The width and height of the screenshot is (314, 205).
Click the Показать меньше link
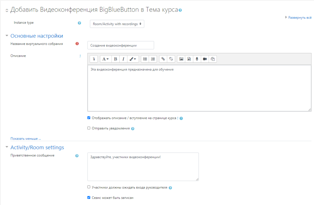pos(25,138)
